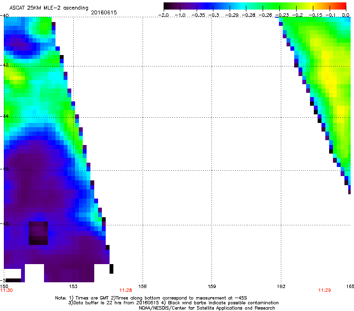The height and width of the screenshot is (311, 354).
Task: Click the longitude label 153
Action: 73,287
